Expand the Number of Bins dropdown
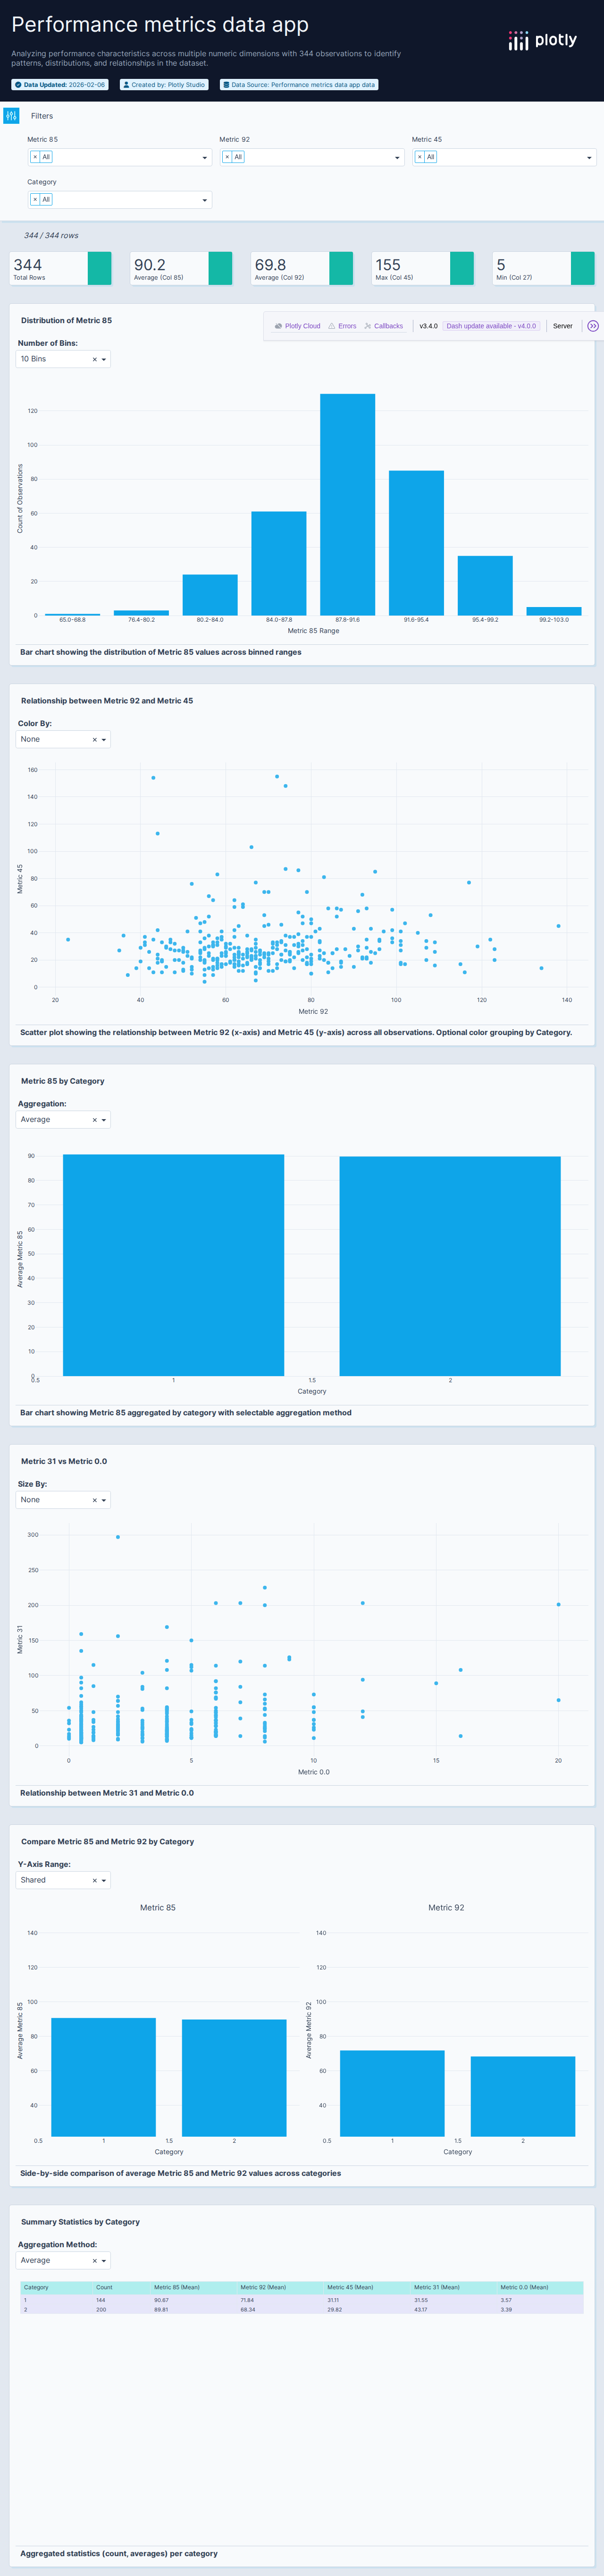 (104, 359)
